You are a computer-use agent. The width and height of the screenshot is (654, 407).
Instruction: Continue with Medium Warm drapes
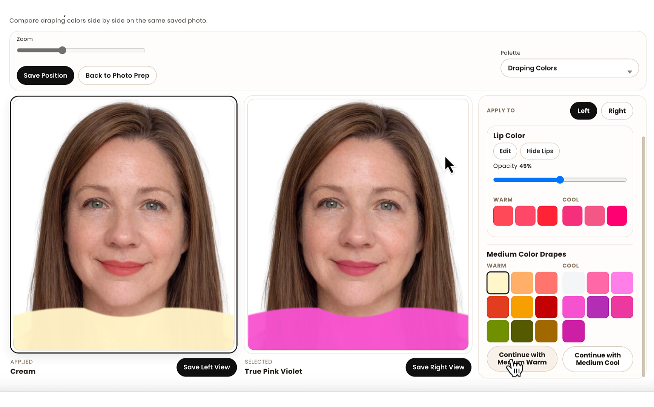point(522,359)
